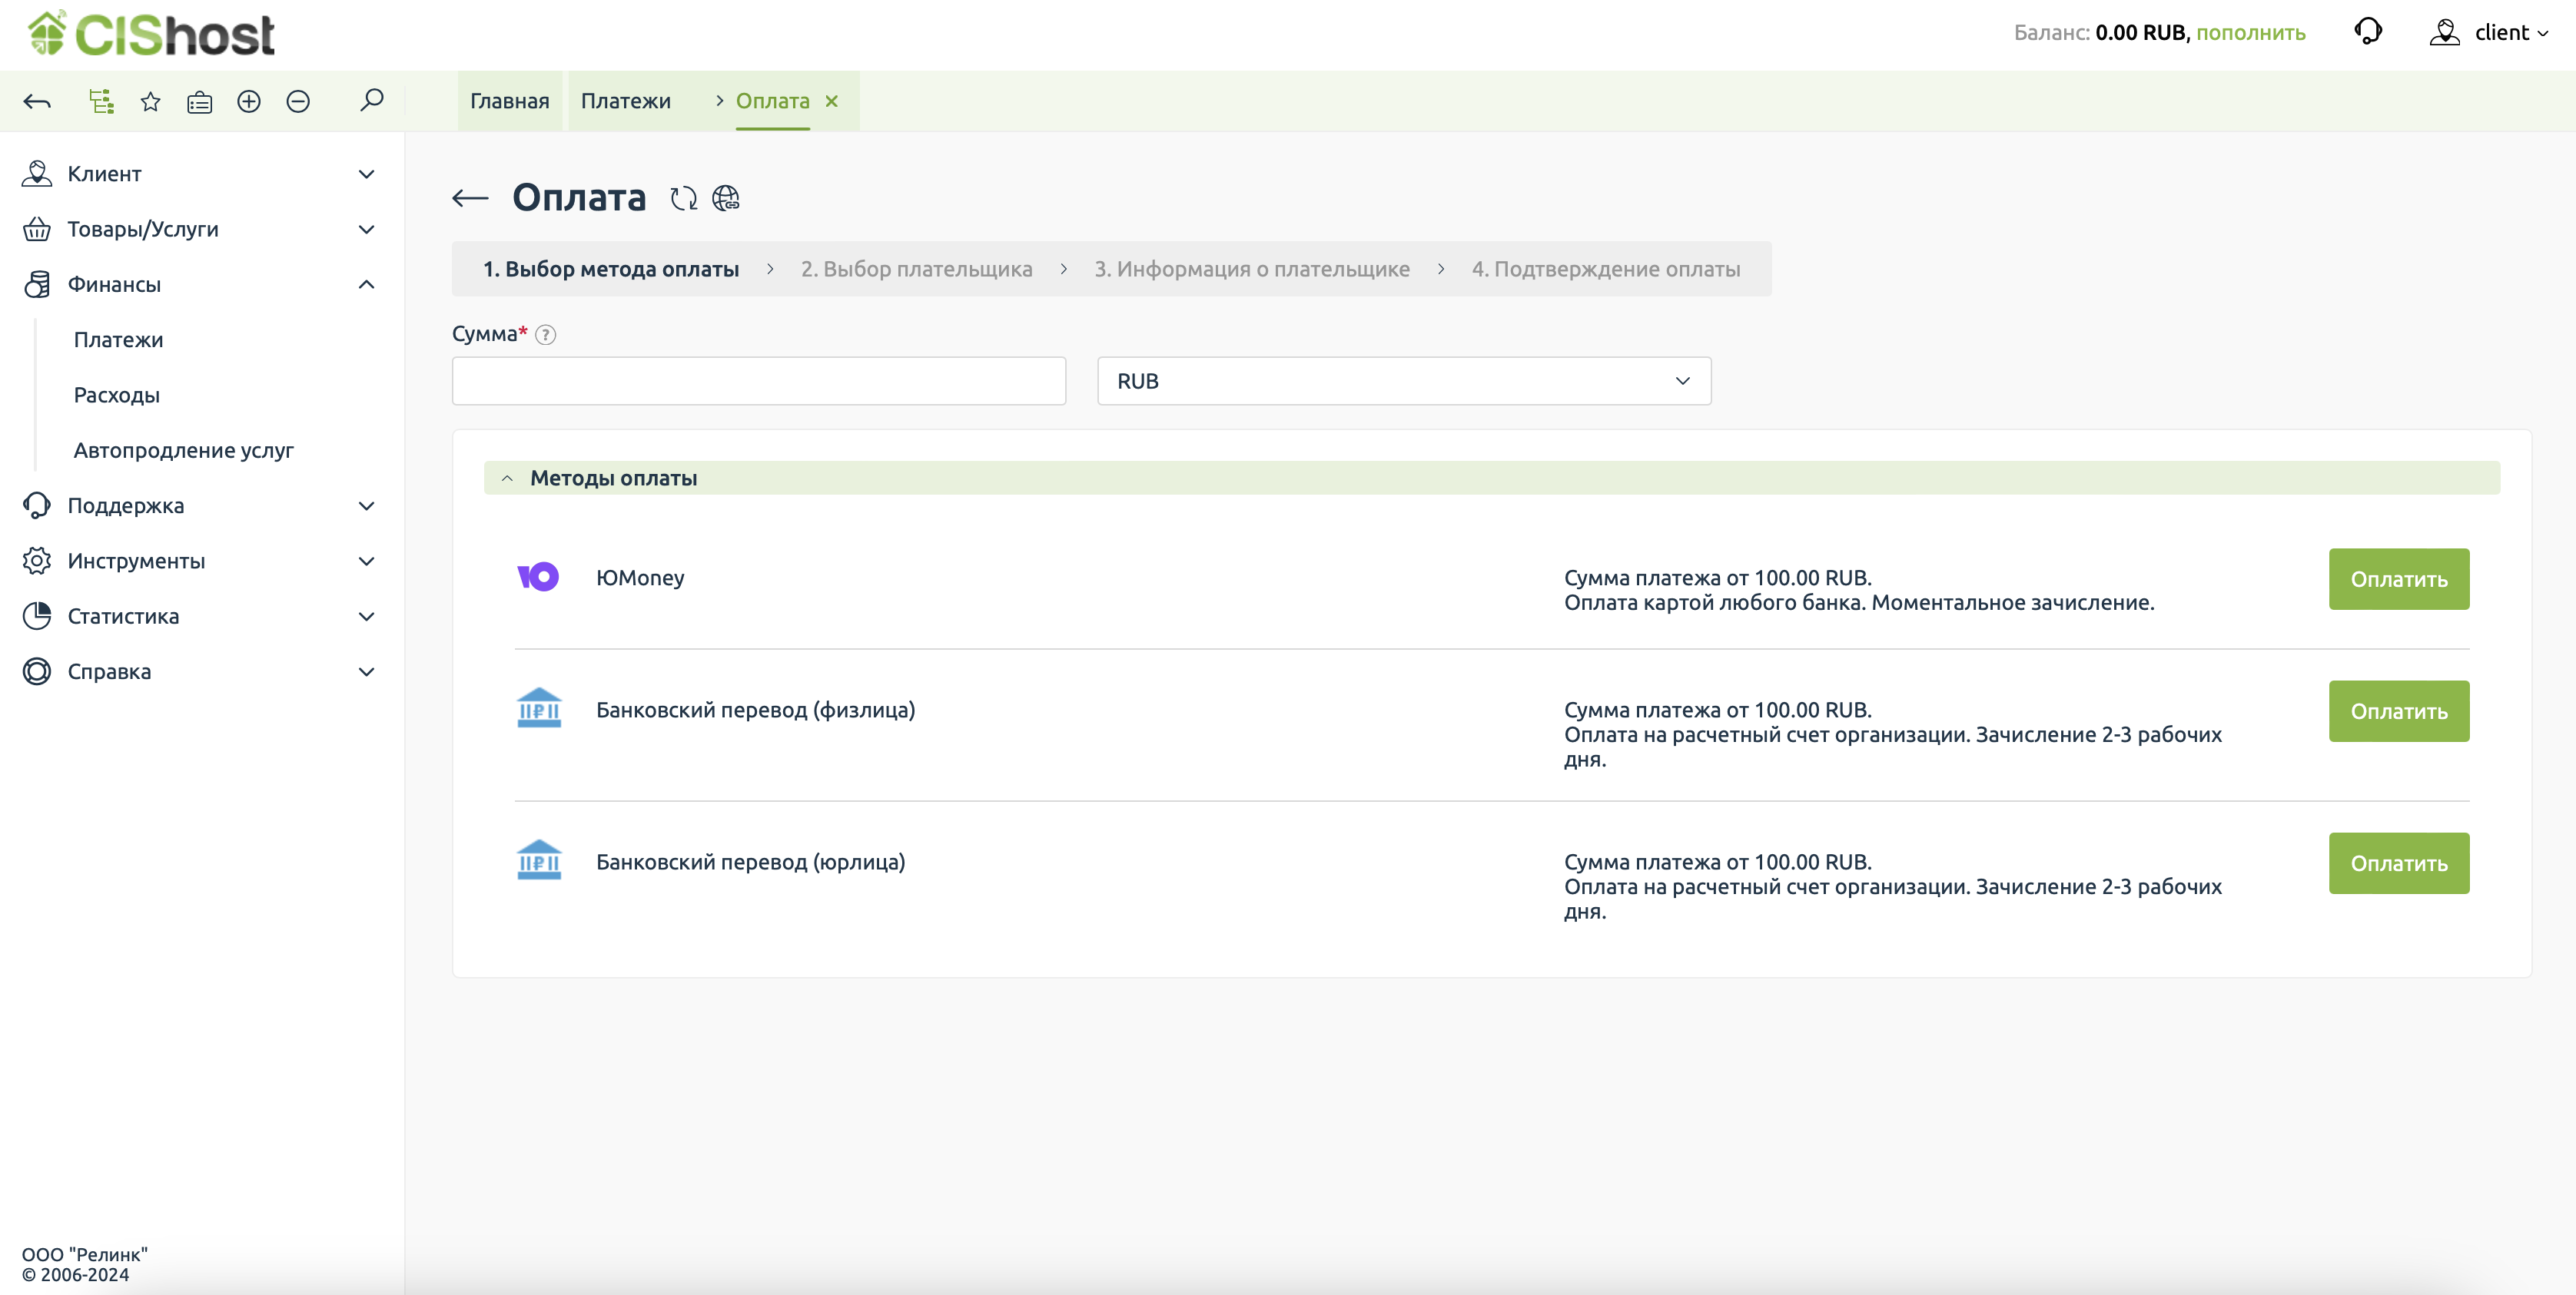Open support headset icon in header
This screenshot has height=1295, width=2576.
(x=2368, y=31)
